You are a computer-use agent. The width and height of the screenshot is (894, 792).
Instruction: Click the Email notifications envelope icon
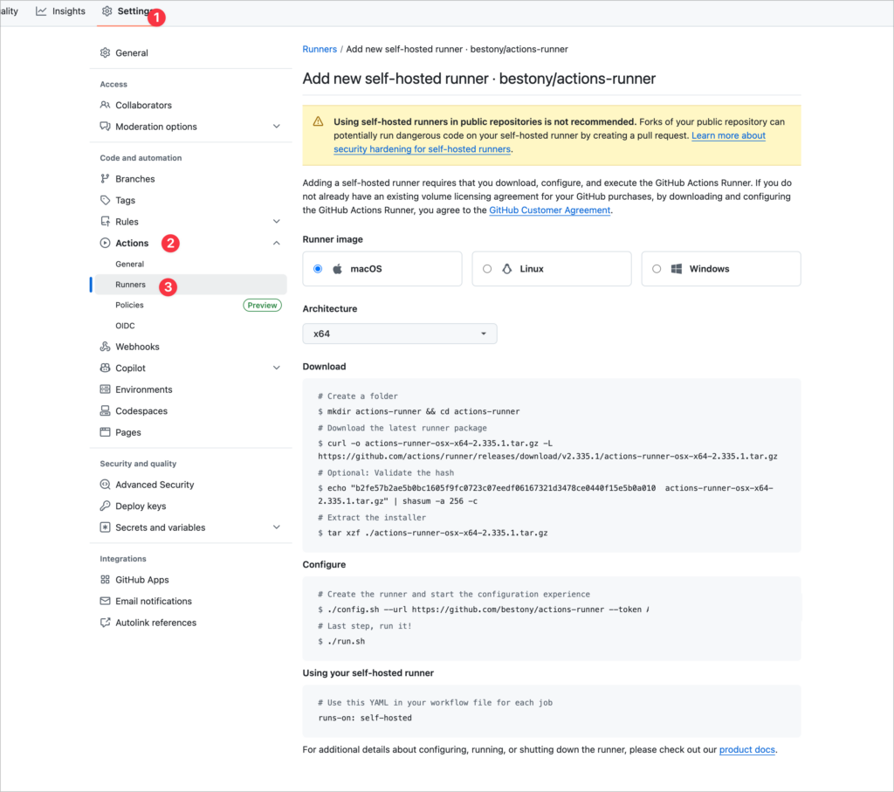[x=105, y=601]
